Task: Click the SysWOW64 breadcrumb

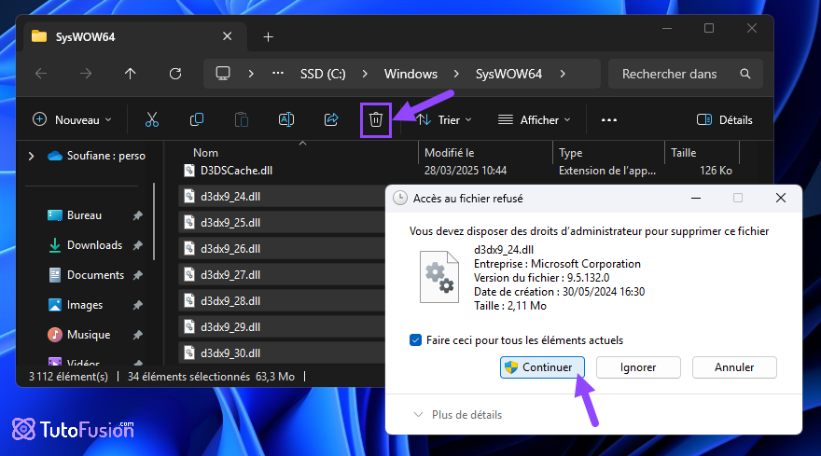Action: click(509, 74)
